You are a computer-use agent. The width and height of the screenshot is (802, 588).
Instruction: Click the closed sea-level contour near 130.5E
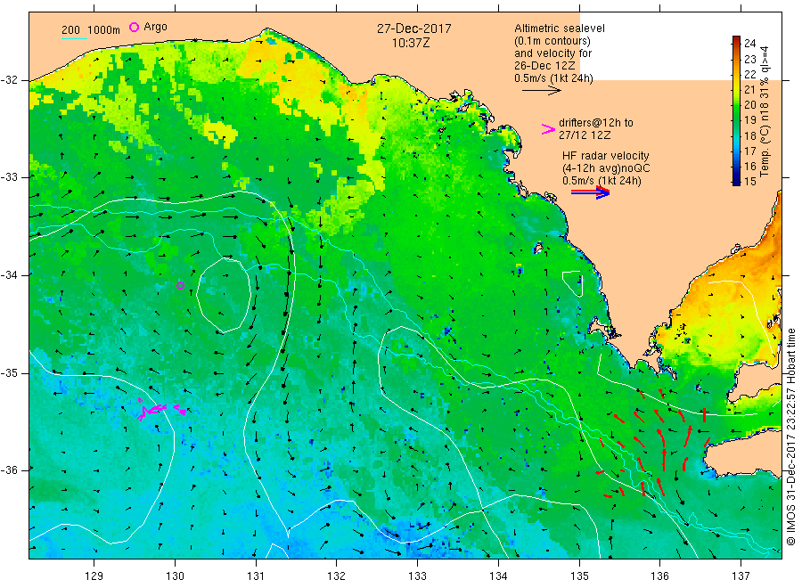click(224, 295)
